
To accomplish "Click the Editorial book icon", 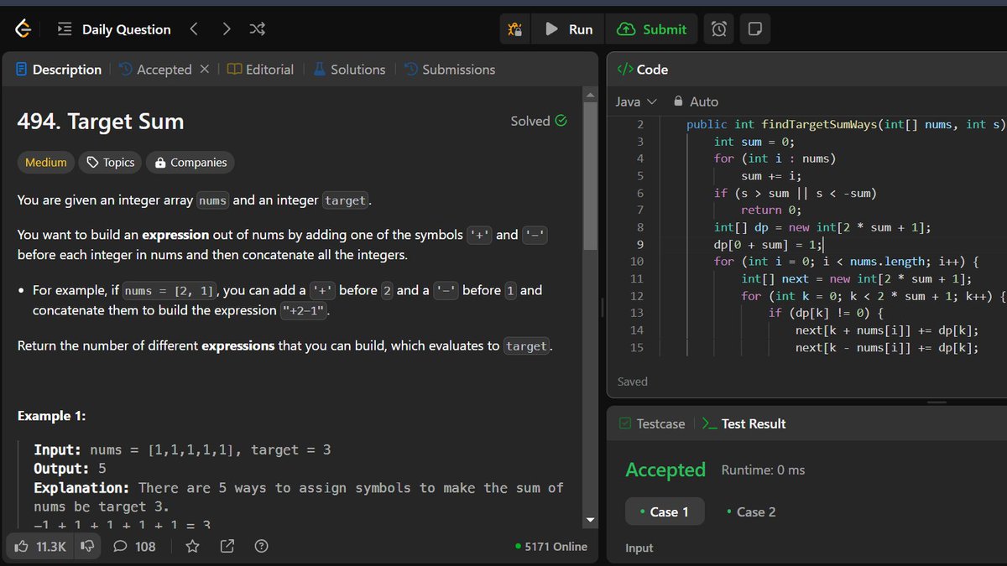I will click(235, 70).
